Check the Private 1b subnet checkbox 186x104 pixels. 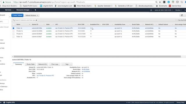pyautogui.click(x=13, y=34)
